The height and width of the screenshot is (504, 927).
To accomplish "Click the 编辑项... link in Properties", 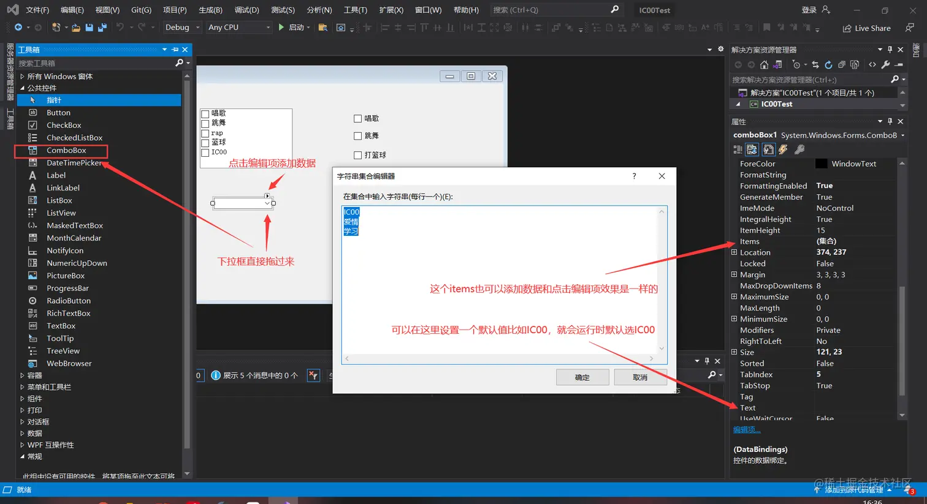I will coord(747,430).
